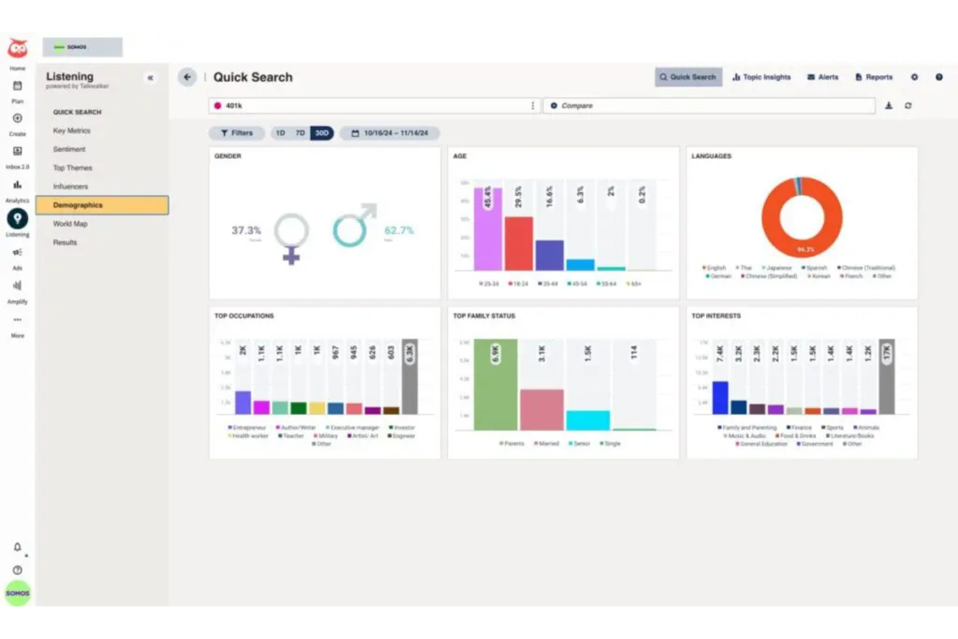Click the back arrow button
Viewport: 958px width, 639px height.
(187, 77)
